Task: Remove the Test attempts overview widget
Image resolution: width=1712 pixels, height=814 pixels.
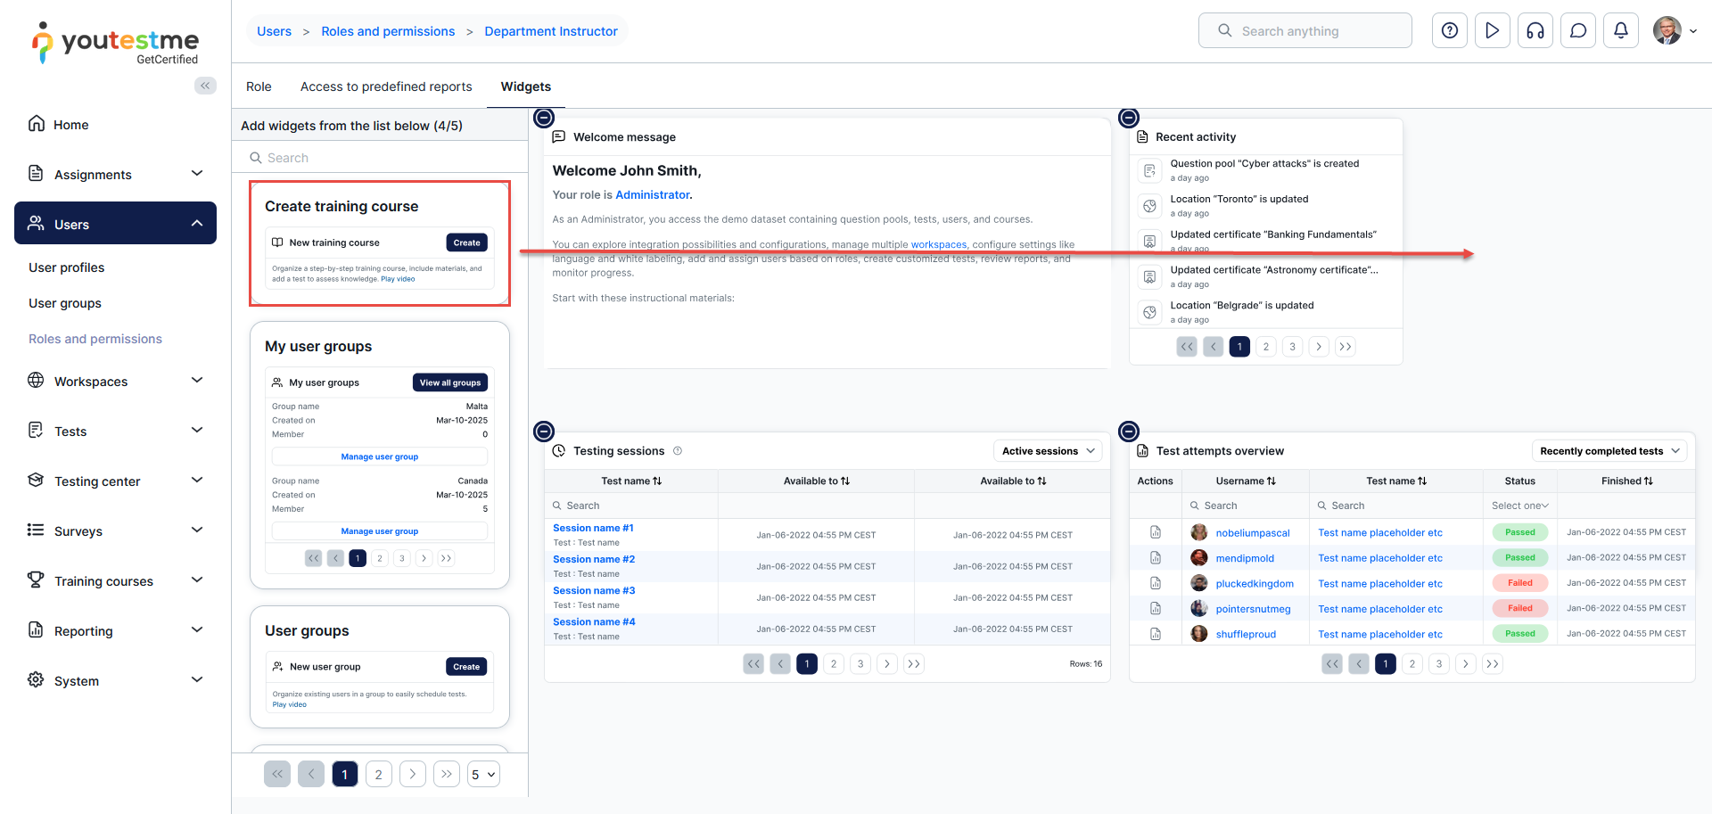Action: click(1129, 432)
